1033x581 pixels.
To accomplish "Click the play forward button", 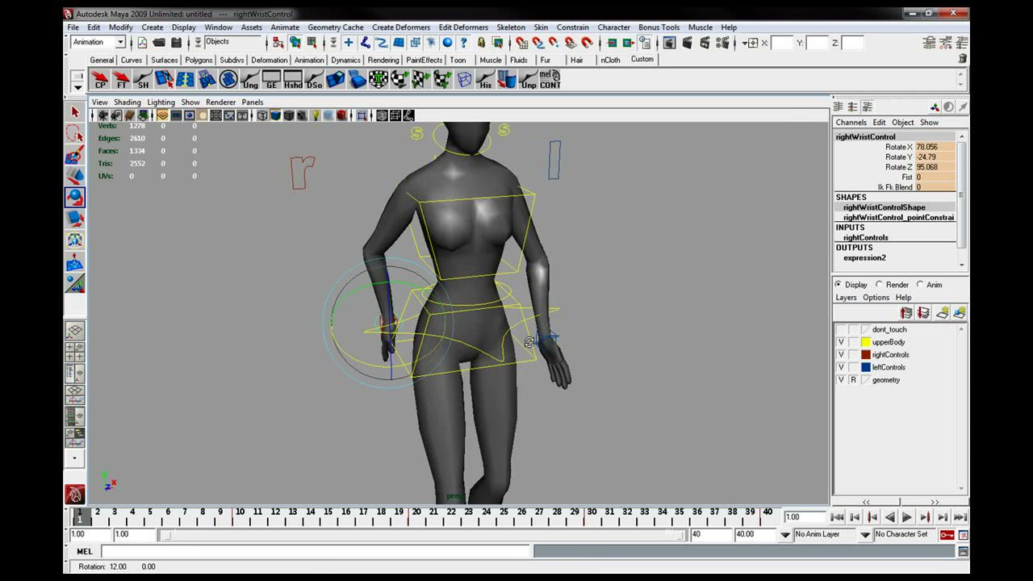I will click(907, 517).
